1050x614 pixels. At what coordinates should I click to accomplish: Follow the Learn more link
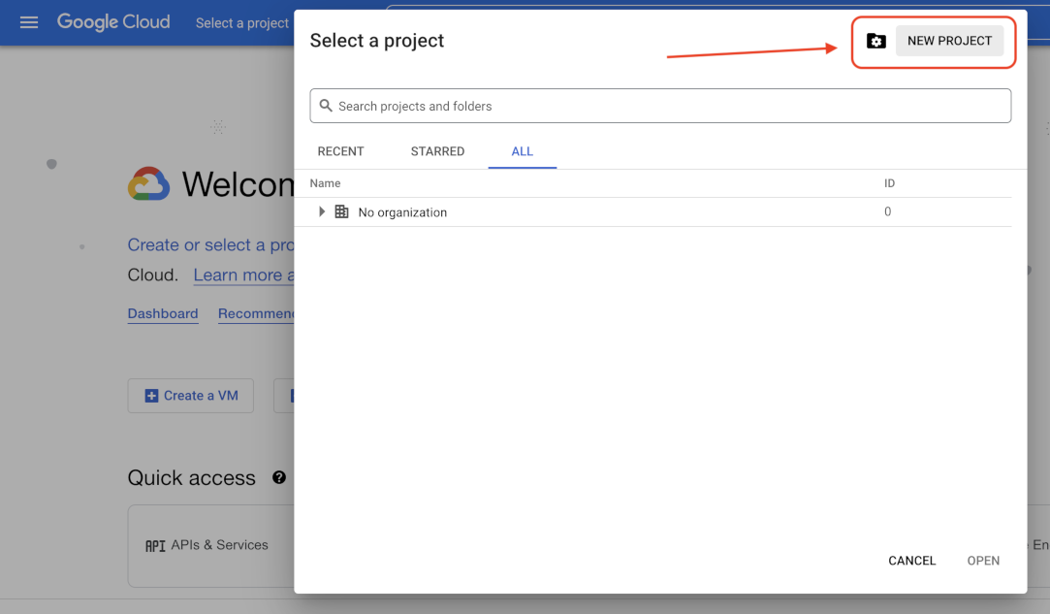pyautogui.click(x=243, y=275)
